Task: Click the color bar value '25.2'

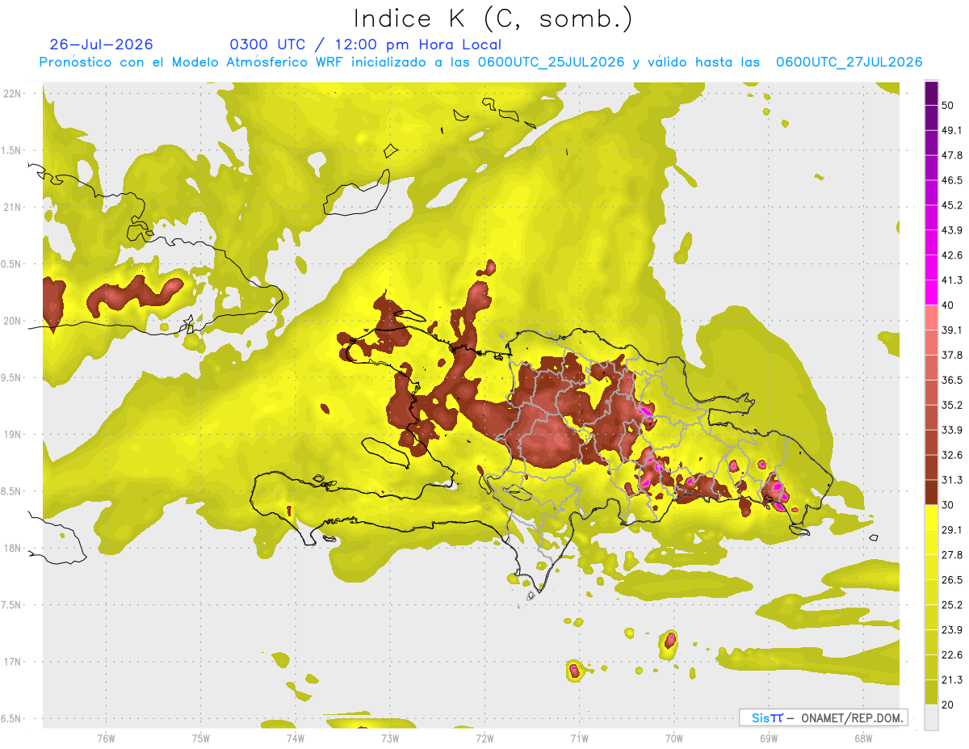Action: pos(952,604)
